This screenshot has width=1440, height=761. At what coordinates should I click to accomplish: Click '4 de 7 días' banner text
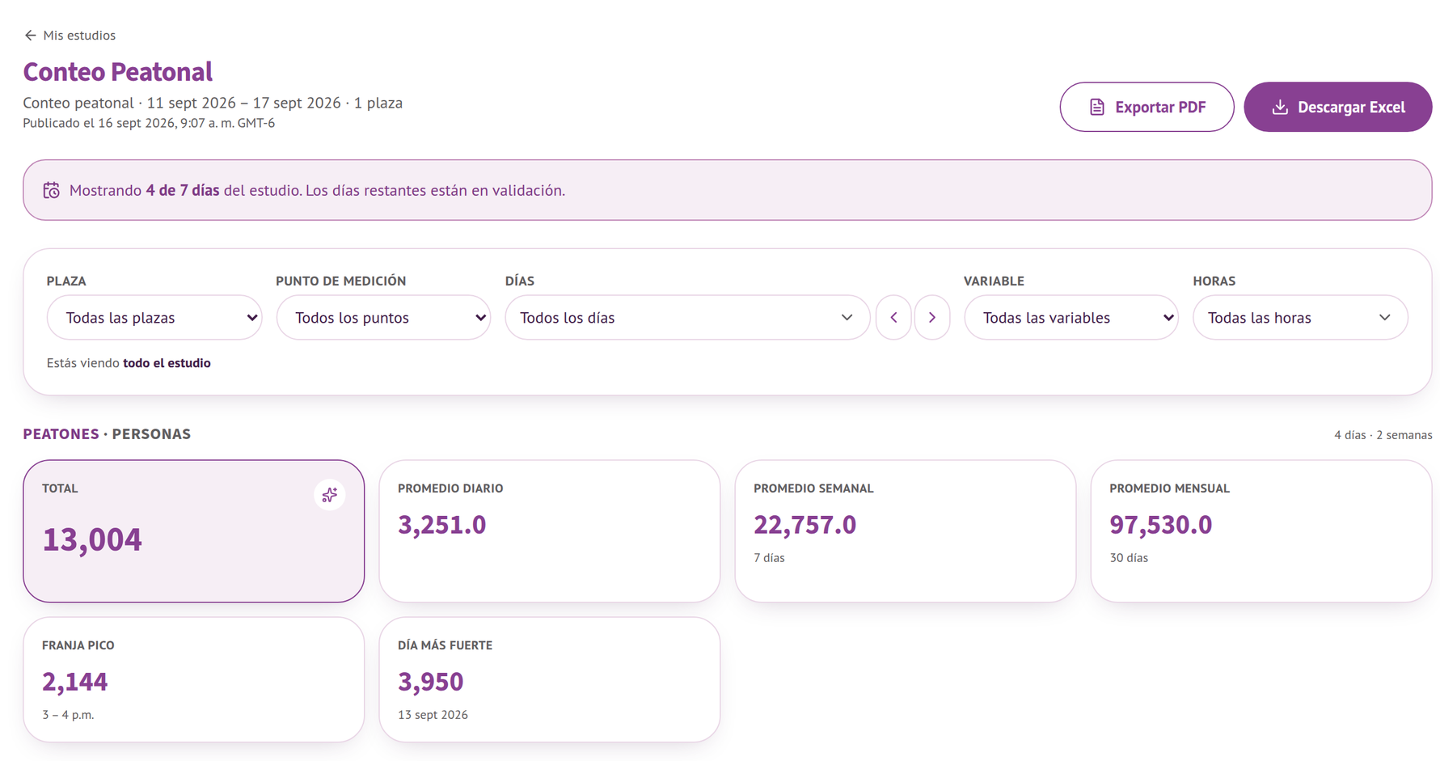click(x=183, y=190)
